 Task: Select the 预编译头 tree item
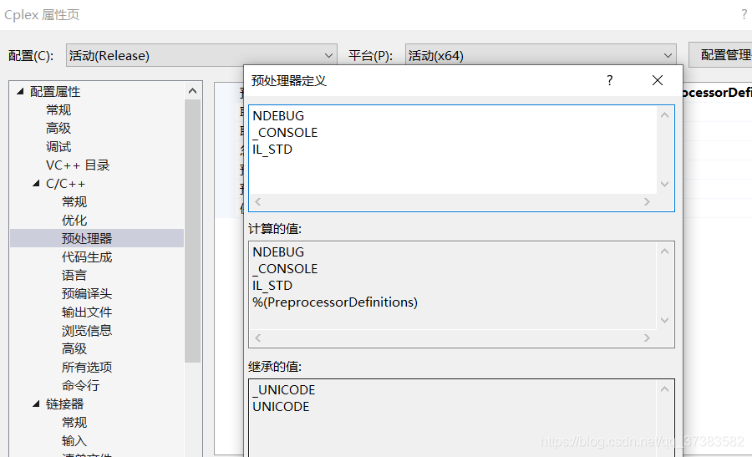tap(87, 293)
